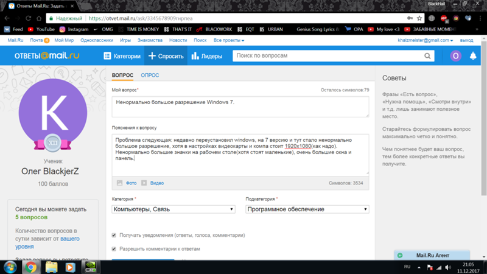This screenshot has width=487, height=274.
Task: Open the Категории menu
Action: pyautogui.click(x=122, y=56)
